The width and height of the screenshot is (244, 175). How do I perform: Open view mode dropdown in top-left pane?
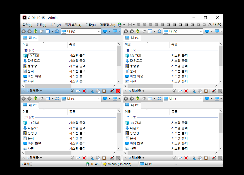52,31
